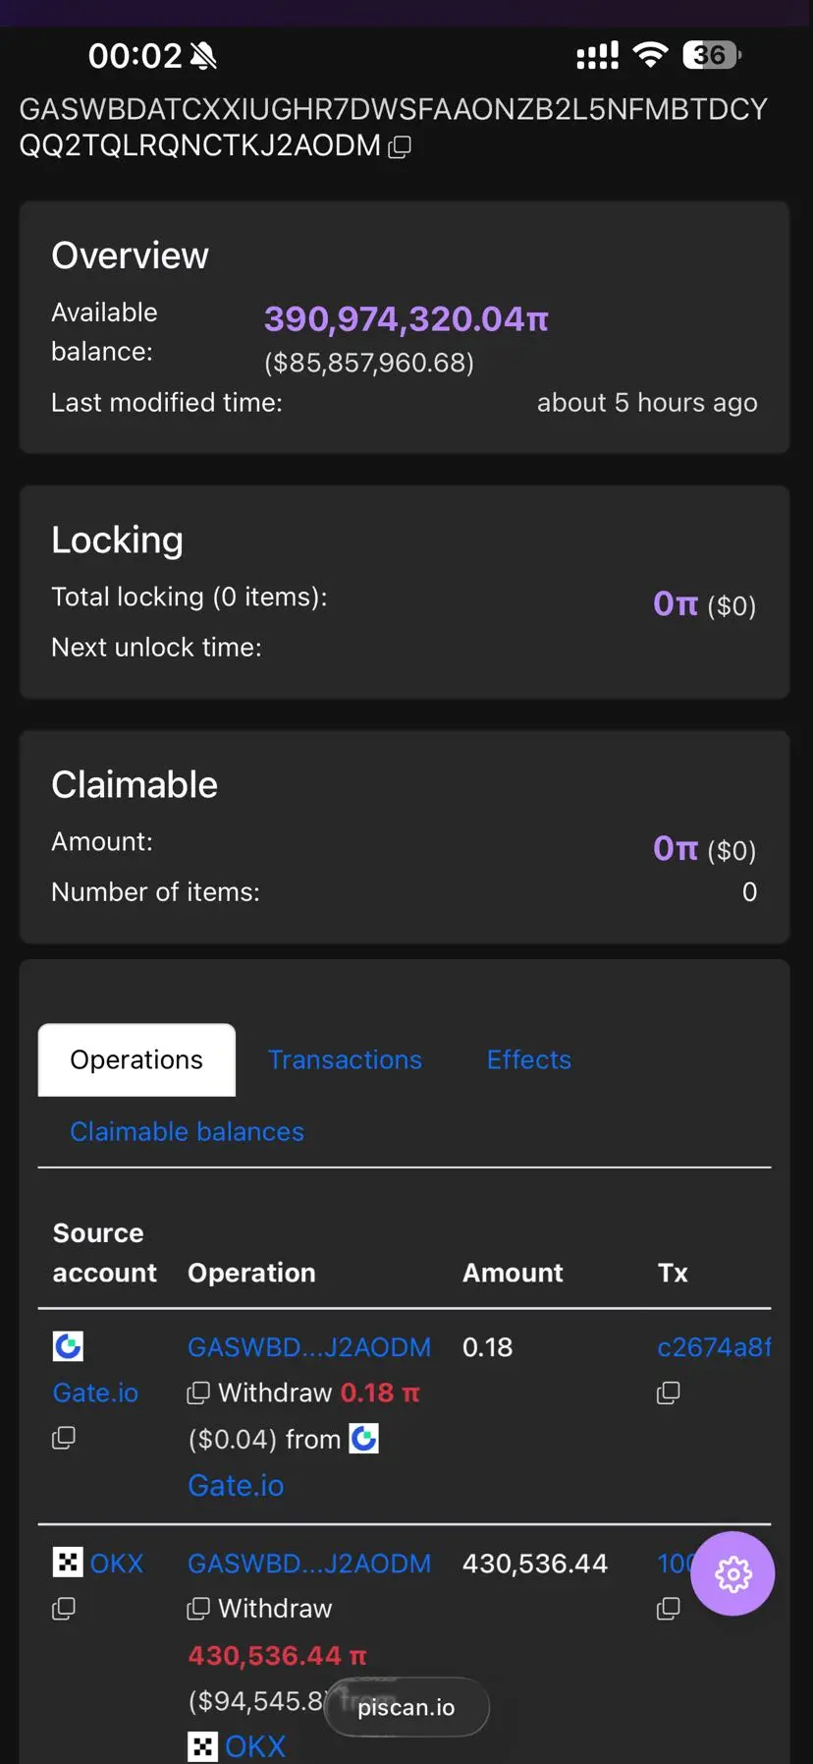This screenshot has height=1764, width=813.
Task: Open the purple settings gear button
Action: (732, 1574)
